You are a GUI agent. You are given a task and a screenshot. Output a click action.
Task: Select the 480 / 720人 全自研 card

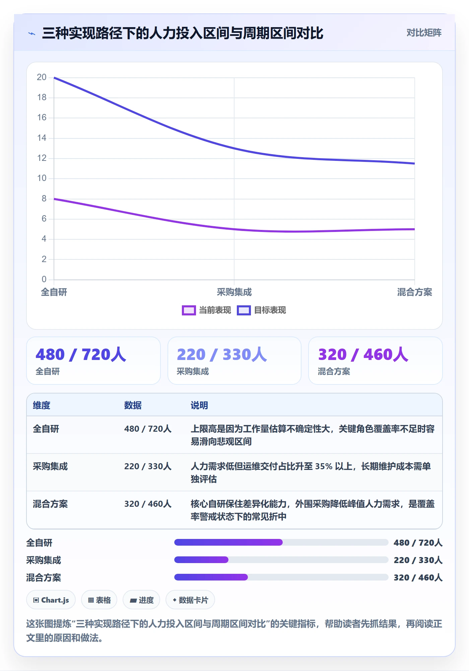(x=93, y=361)
